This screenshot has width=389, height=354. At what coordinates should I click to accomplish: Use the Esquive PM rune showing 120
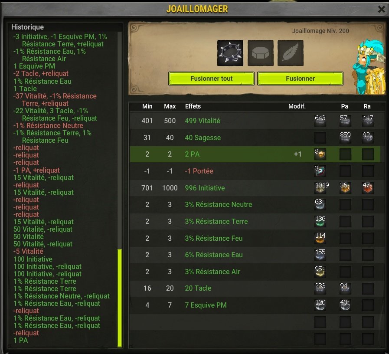coord(320,305)
